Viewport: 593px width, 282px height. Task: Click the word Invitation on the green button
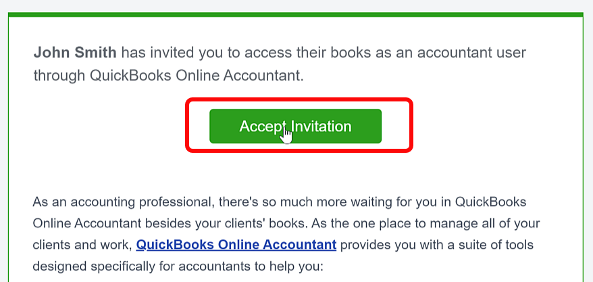coord(322,126)
